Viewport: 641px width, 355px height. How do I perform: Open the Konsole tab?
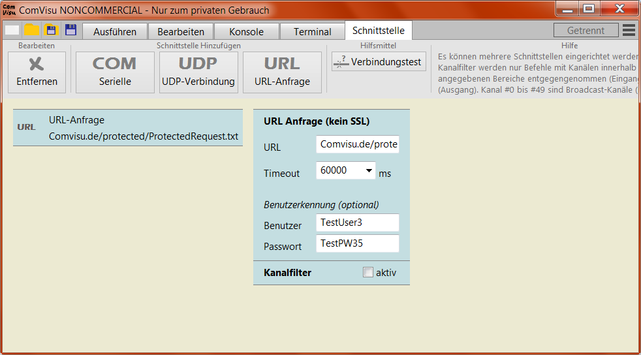click(x=247, y=31)
